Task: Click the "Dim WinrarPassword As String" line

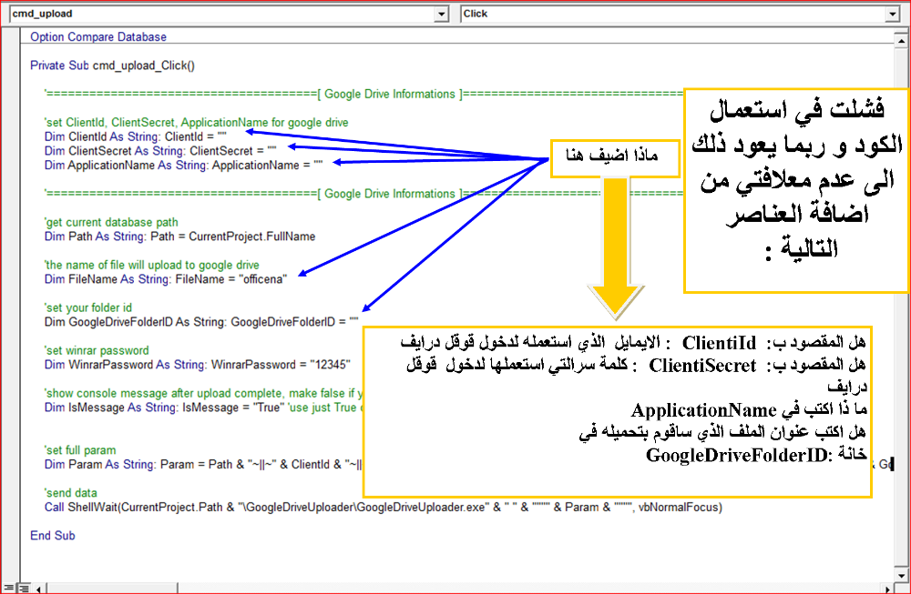Action: point(197,365)
